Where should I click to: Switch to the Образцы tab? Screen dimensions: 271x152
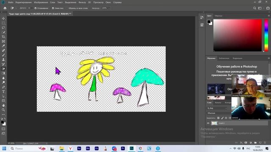point(218,16)
